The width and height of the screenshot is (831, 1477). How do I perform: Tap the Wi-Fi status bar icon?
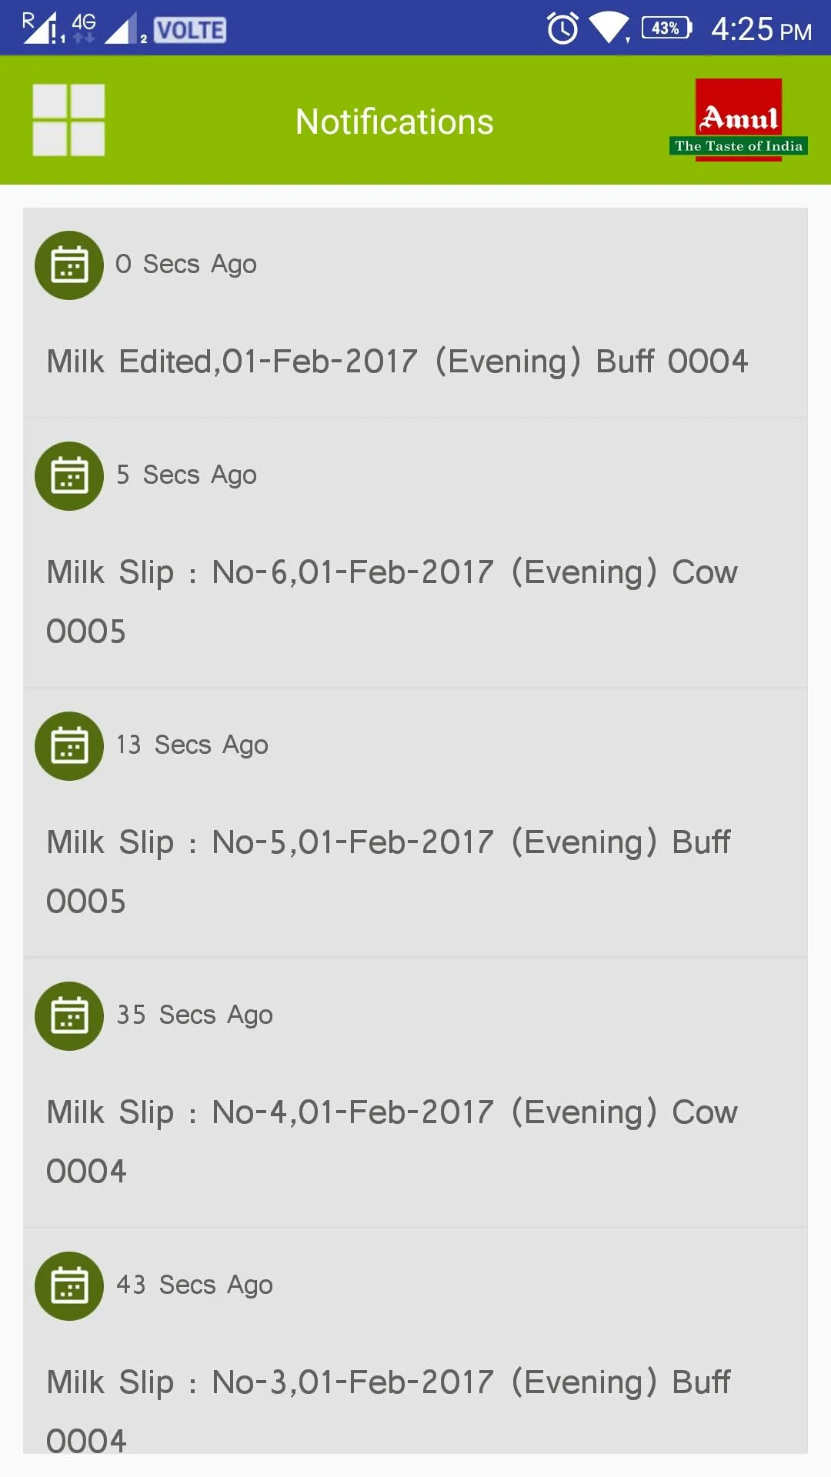coord(609,28)
